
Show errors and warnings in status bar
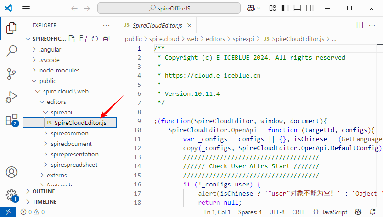[x=33, y=212]
